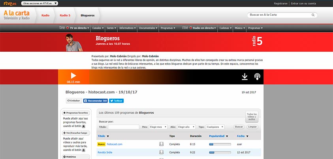Share the episode on Twitter
Viewport: 333px width, 159px height.
pos(117,101)
